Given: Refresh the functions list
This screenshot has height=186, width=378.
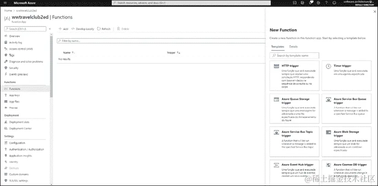Looking at the screenshot, I should tap(104, 29).
